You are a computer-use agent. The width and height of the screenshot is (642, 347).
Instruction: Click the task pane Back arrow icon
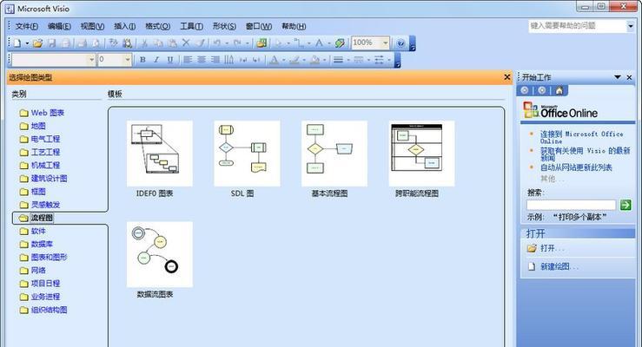click(x=525, y=90)
